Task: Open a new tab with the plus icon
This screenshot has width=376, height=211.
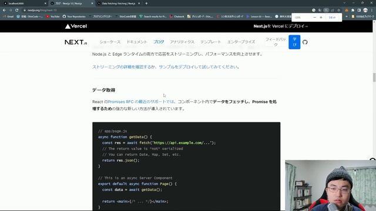Action: point(146,4)
